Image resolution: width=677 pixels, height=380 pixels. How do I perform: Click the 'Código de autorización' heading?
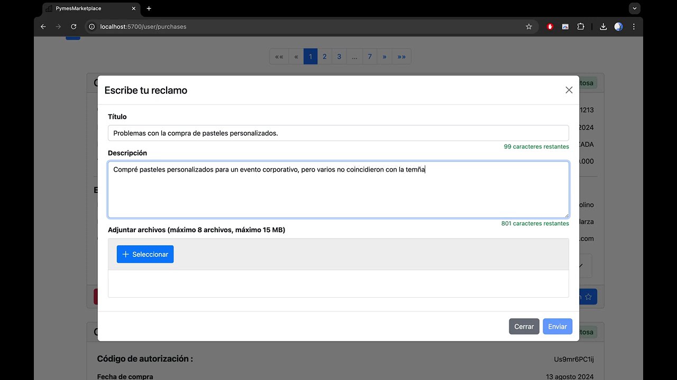pos(145,359)
